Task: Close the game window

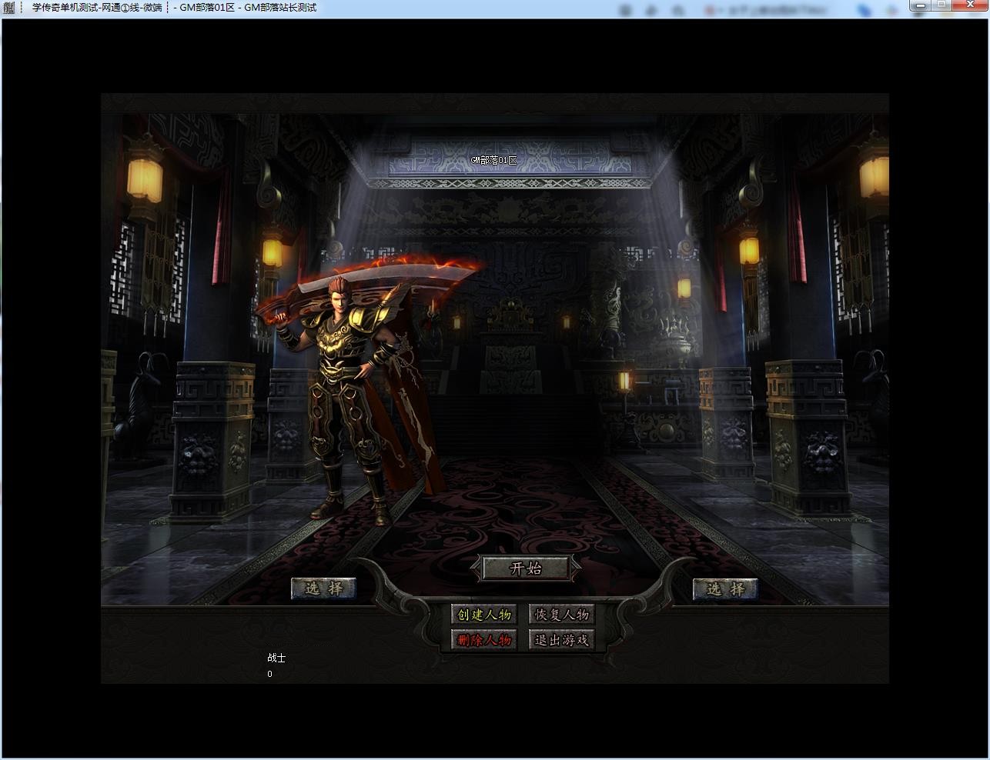Action: coord(970,5)
